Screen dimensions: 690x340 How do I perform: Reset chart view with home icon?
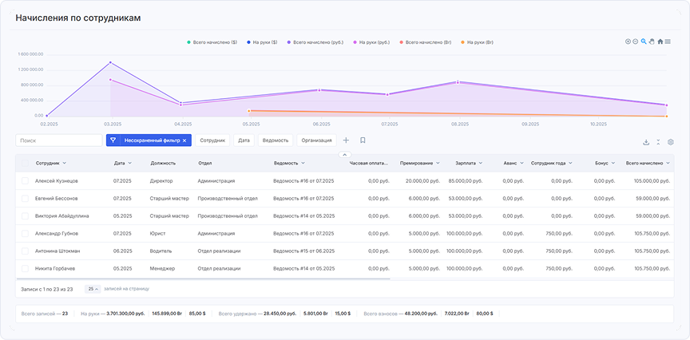coord(660,42)
